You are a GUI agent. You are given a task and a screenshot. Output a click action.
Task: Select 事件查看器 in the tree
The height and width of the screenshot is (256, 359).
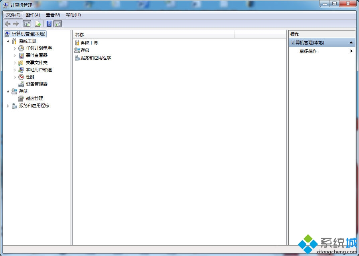pyautogui.click(x=37, y=55)
